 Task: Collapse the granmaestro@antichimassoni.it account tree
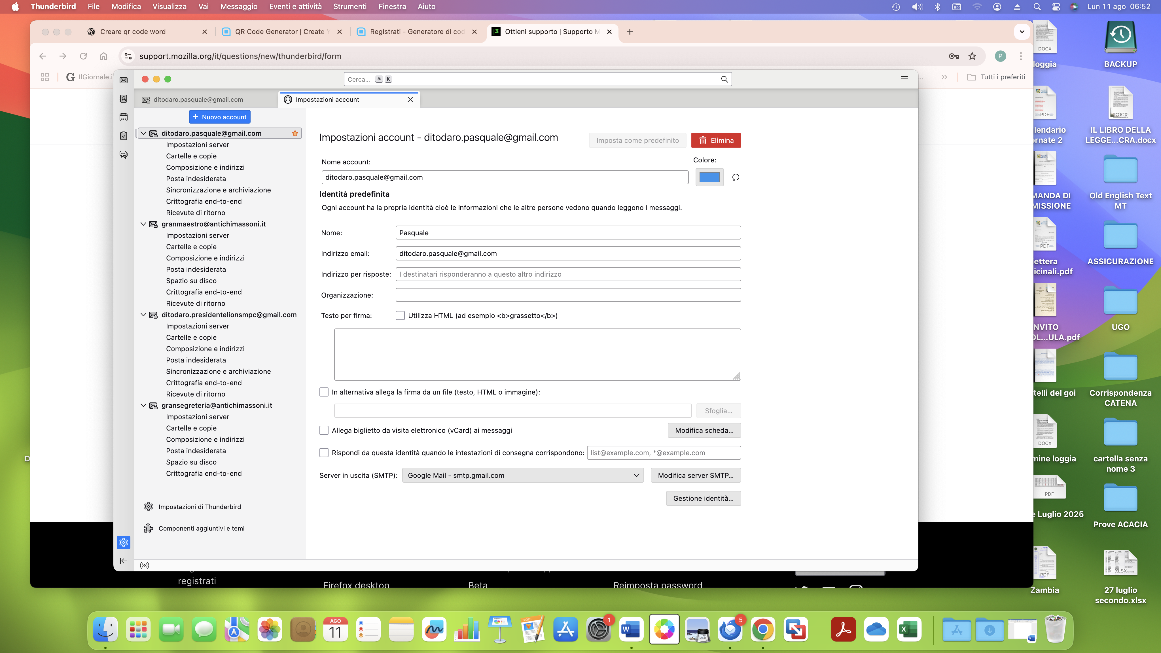[143, 224]
